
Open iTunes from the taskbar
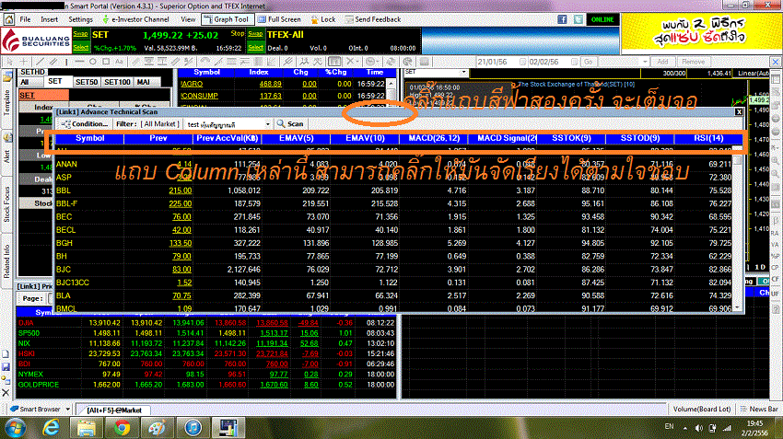(x=193, y=428)
